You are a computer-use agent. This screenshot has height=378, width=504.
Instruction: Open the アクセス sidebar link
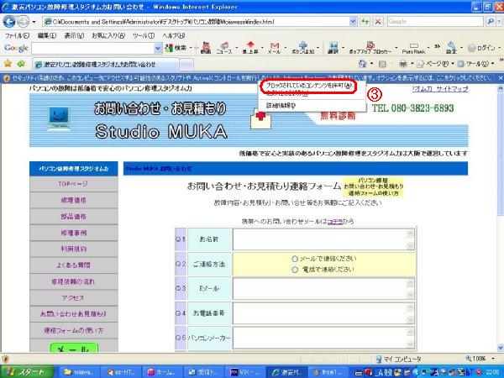coord(73,298)
